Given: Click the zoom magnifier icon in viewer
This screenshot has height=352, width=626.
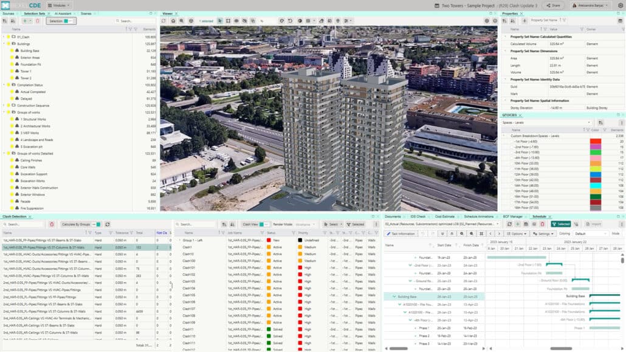Looking at the screenshot, I should 182,21.
